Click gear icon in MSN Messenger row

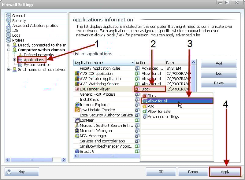tap(137, 136)
